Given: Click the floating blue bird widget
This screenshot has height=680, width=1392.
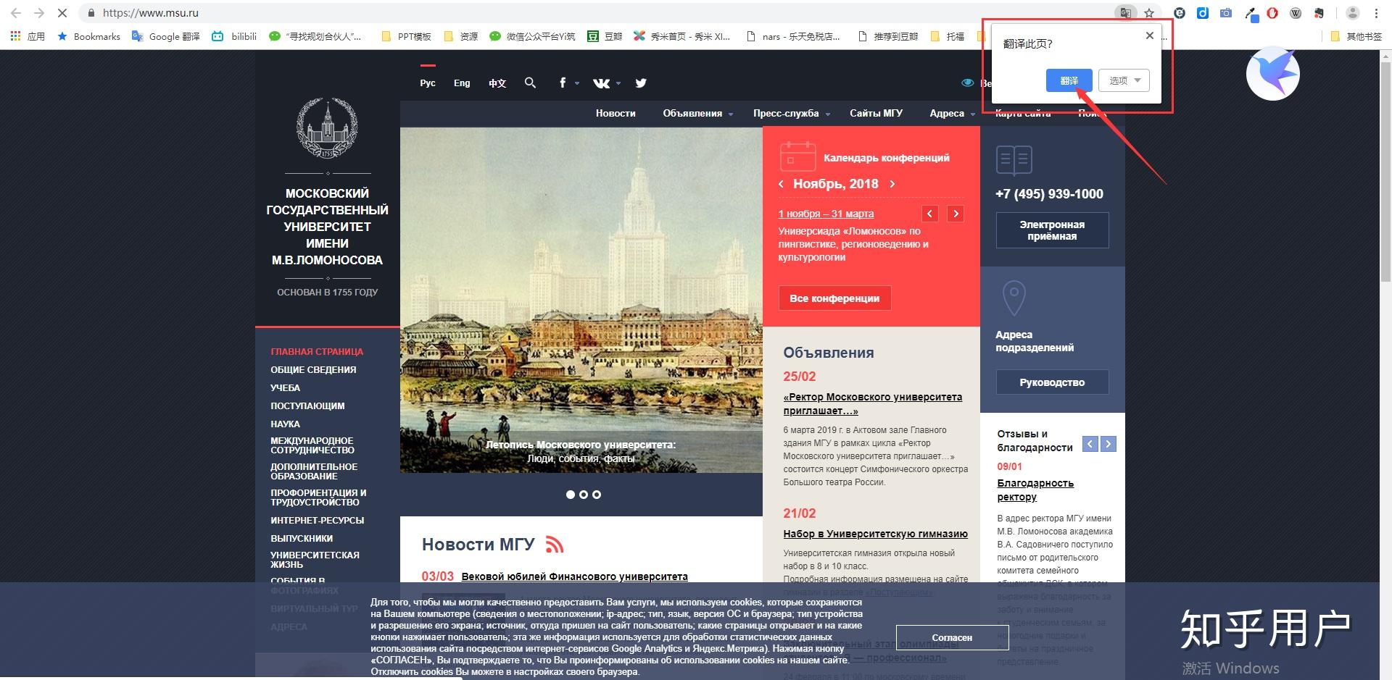Looking at the screenshot, I should point(1272,74).
